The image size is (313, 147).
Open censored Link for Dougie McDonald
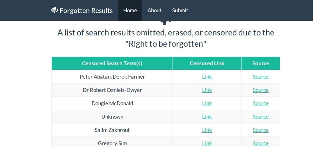click(x=207, y=103)
